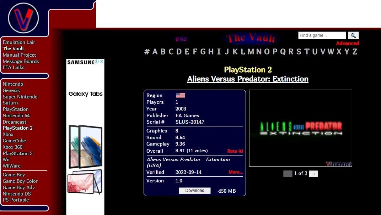The height and width of the screenshot is (215, 381).
Task: Choose Super Nintendo from the system list
Action: (20, 97)
